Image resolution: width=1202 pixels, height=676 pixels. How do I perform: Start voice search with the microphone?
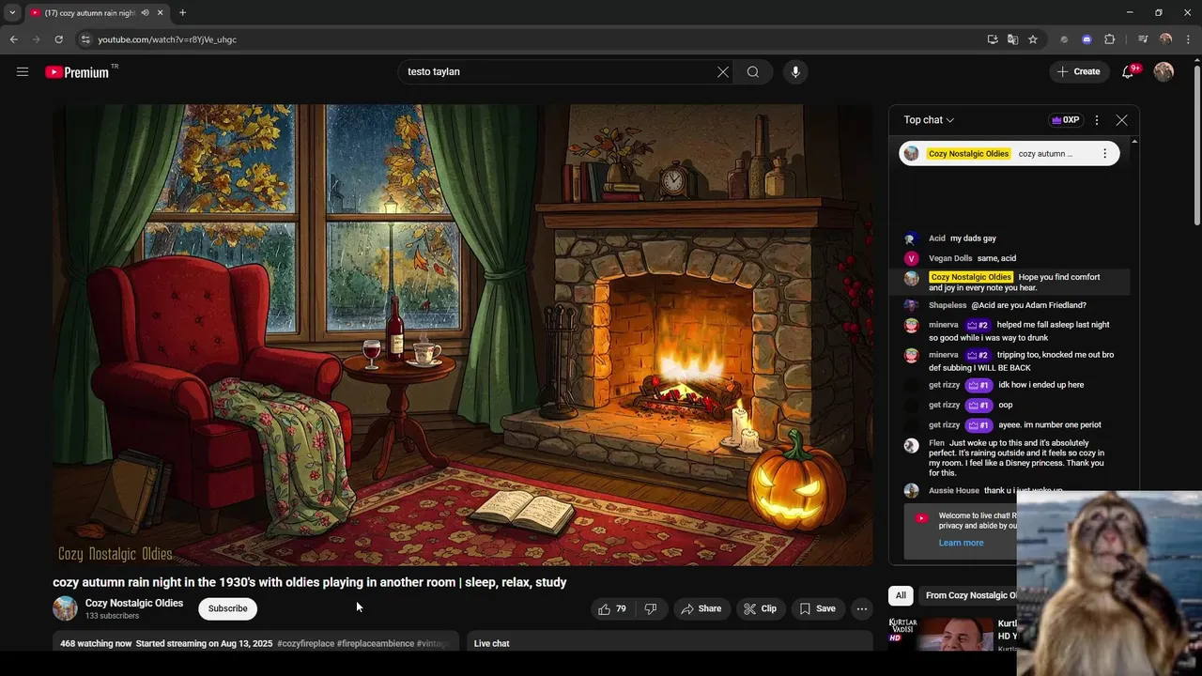pyautogui.click(x=795, y=71)
